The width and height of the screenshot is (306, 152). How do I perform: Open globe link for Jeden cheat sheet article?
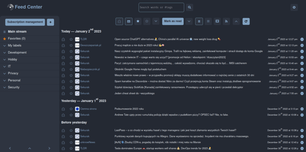pyautogui.click(x=302, y=93)
